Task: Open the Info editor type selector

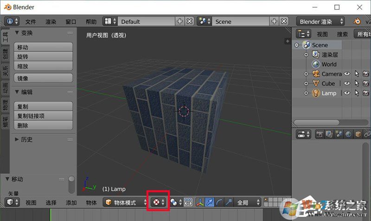Action: (12, 21)
